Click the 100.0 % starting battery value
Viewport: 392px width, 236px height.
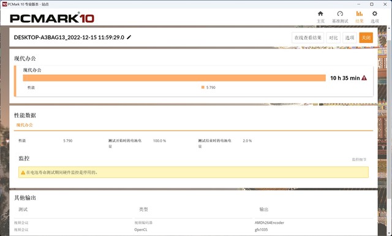159,140
